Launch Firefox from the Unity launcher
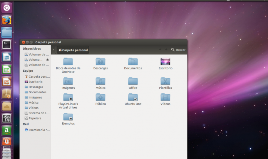The width and height of the screenshot is (268, 159). 7,20
